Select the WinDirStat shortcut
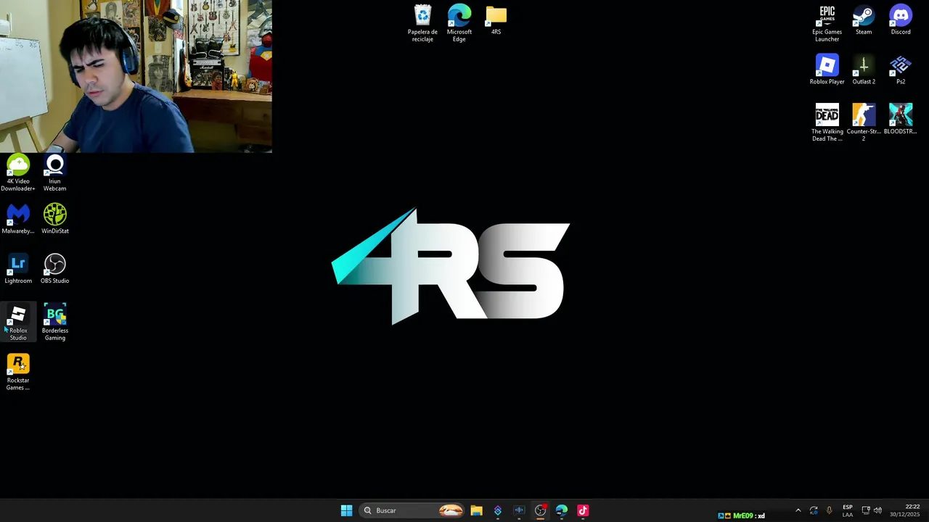Image resolution: width=929 pixels, height=522 pixels. click(x=54, y=219)
